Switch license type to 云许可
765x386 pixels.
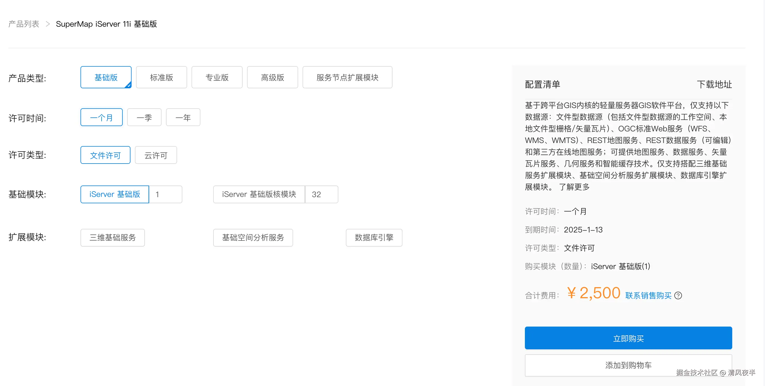pos(156,155)
